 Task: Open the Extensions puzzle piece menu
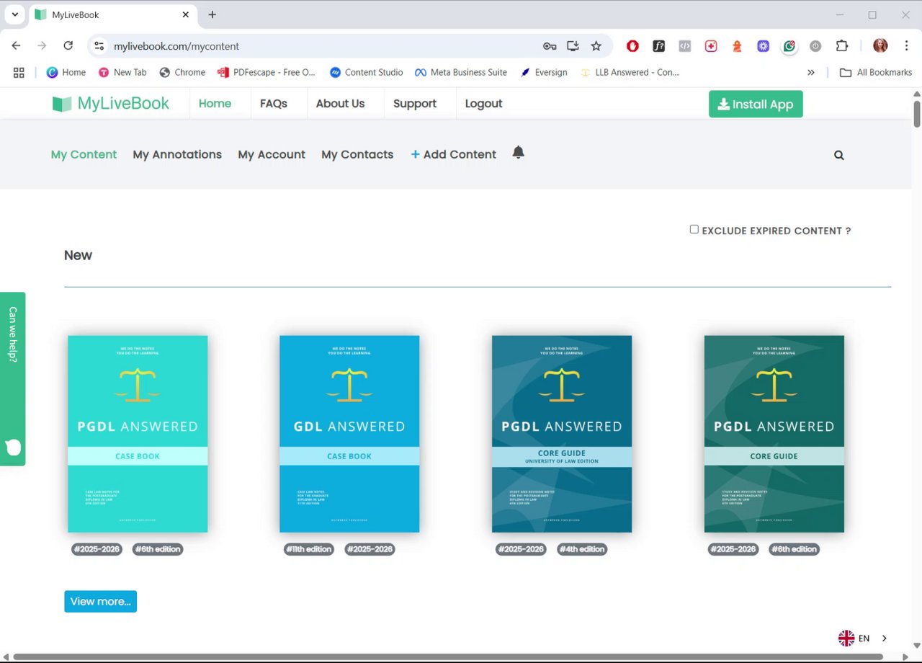click(x=841, y=46)
